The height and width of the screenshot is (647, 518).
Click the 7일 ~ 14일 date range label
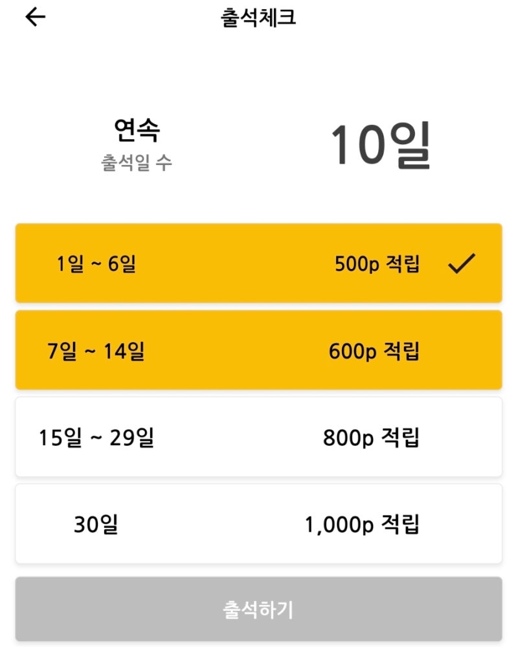tap(96, 351)
